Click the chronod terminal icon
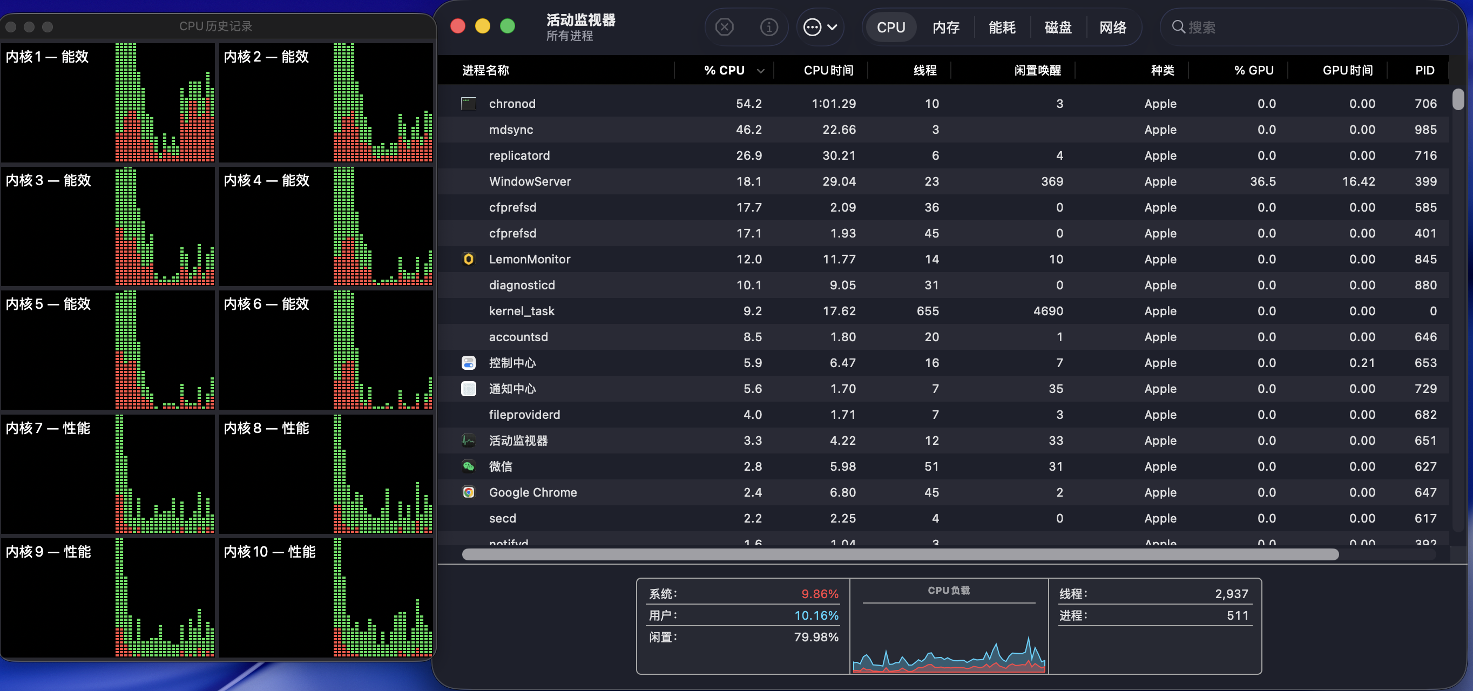Image resolution: width=1473 pixels, height=691 pixels. click(x=468, y=104)
